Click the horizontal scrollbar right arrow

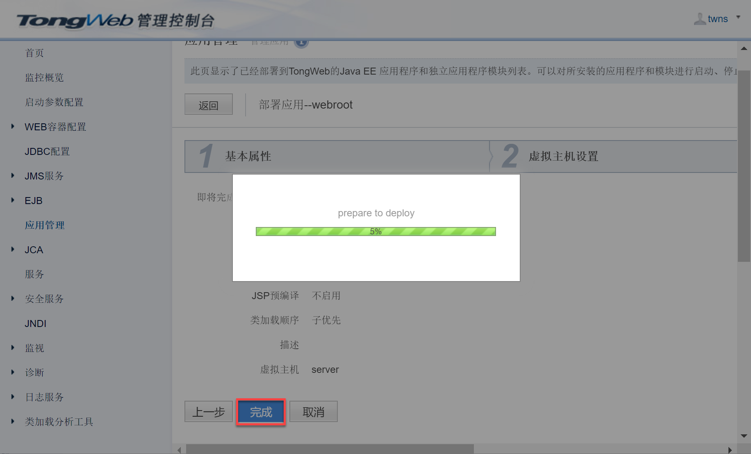pyautogui.click(x=730, y=450)
